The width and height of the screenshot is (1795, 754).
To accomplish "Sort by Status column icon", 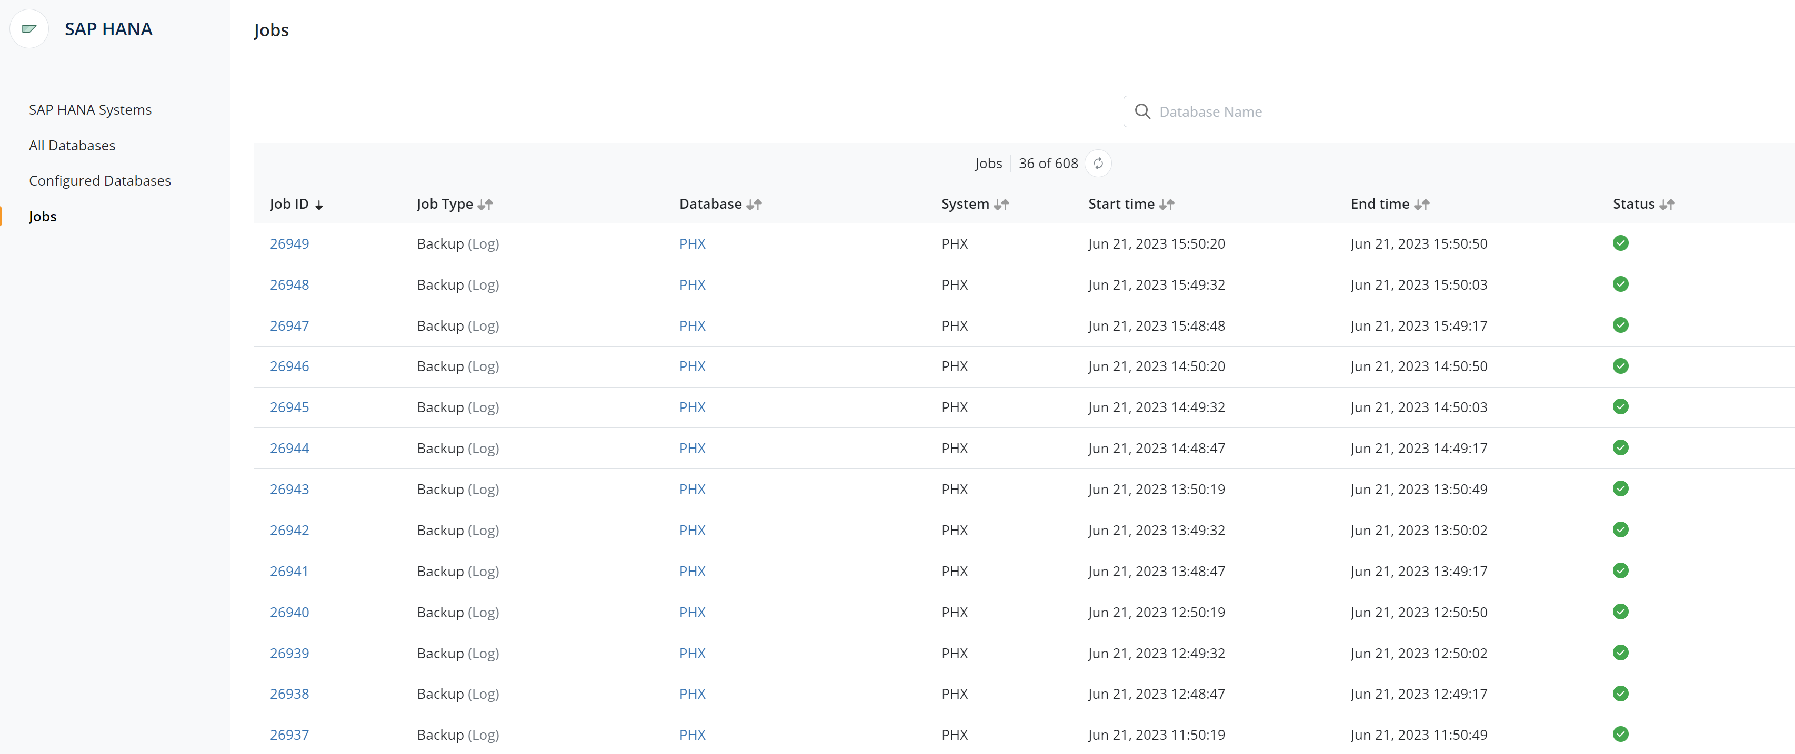I will (x=1667, y=205).
